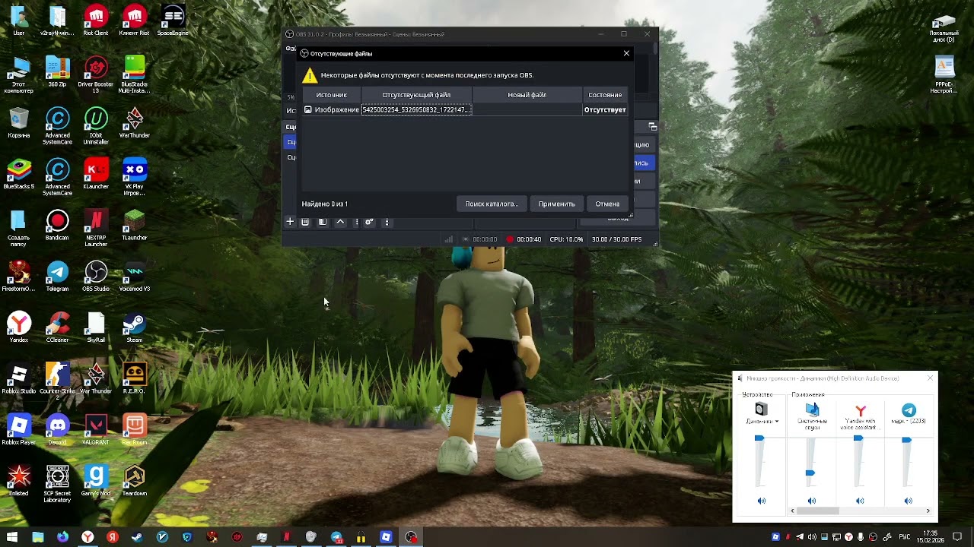Click the mixer horizontal scrollbar left arrow

[793, 511]
